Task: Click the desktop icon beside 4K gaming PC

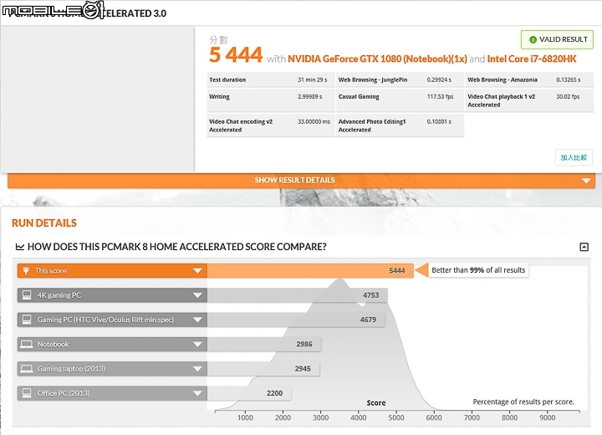Action: [x=27, y=295]
